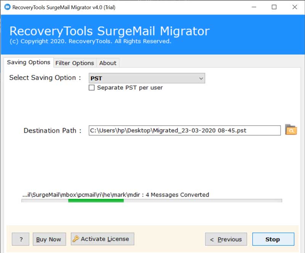Click the copyright 2020 notice text

(x=90, y=41)
